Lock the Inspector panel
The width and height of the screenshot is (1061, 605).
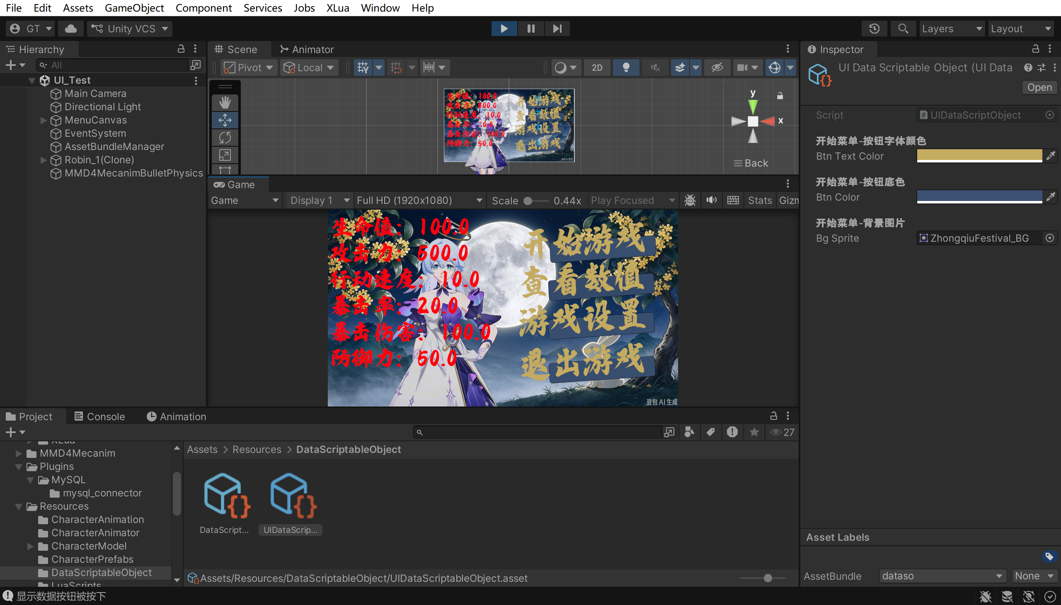(1035, 49)
